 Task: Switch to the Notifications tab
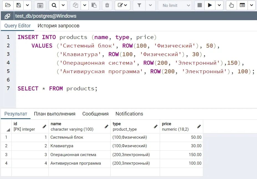pyautogui.click(x=129, y=114)
